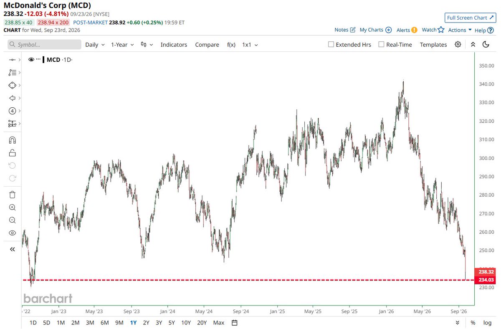Zoom out of the chart
The height and width of the screenshot is (329, 501).
pyautogui.click(x=12, y=220)
